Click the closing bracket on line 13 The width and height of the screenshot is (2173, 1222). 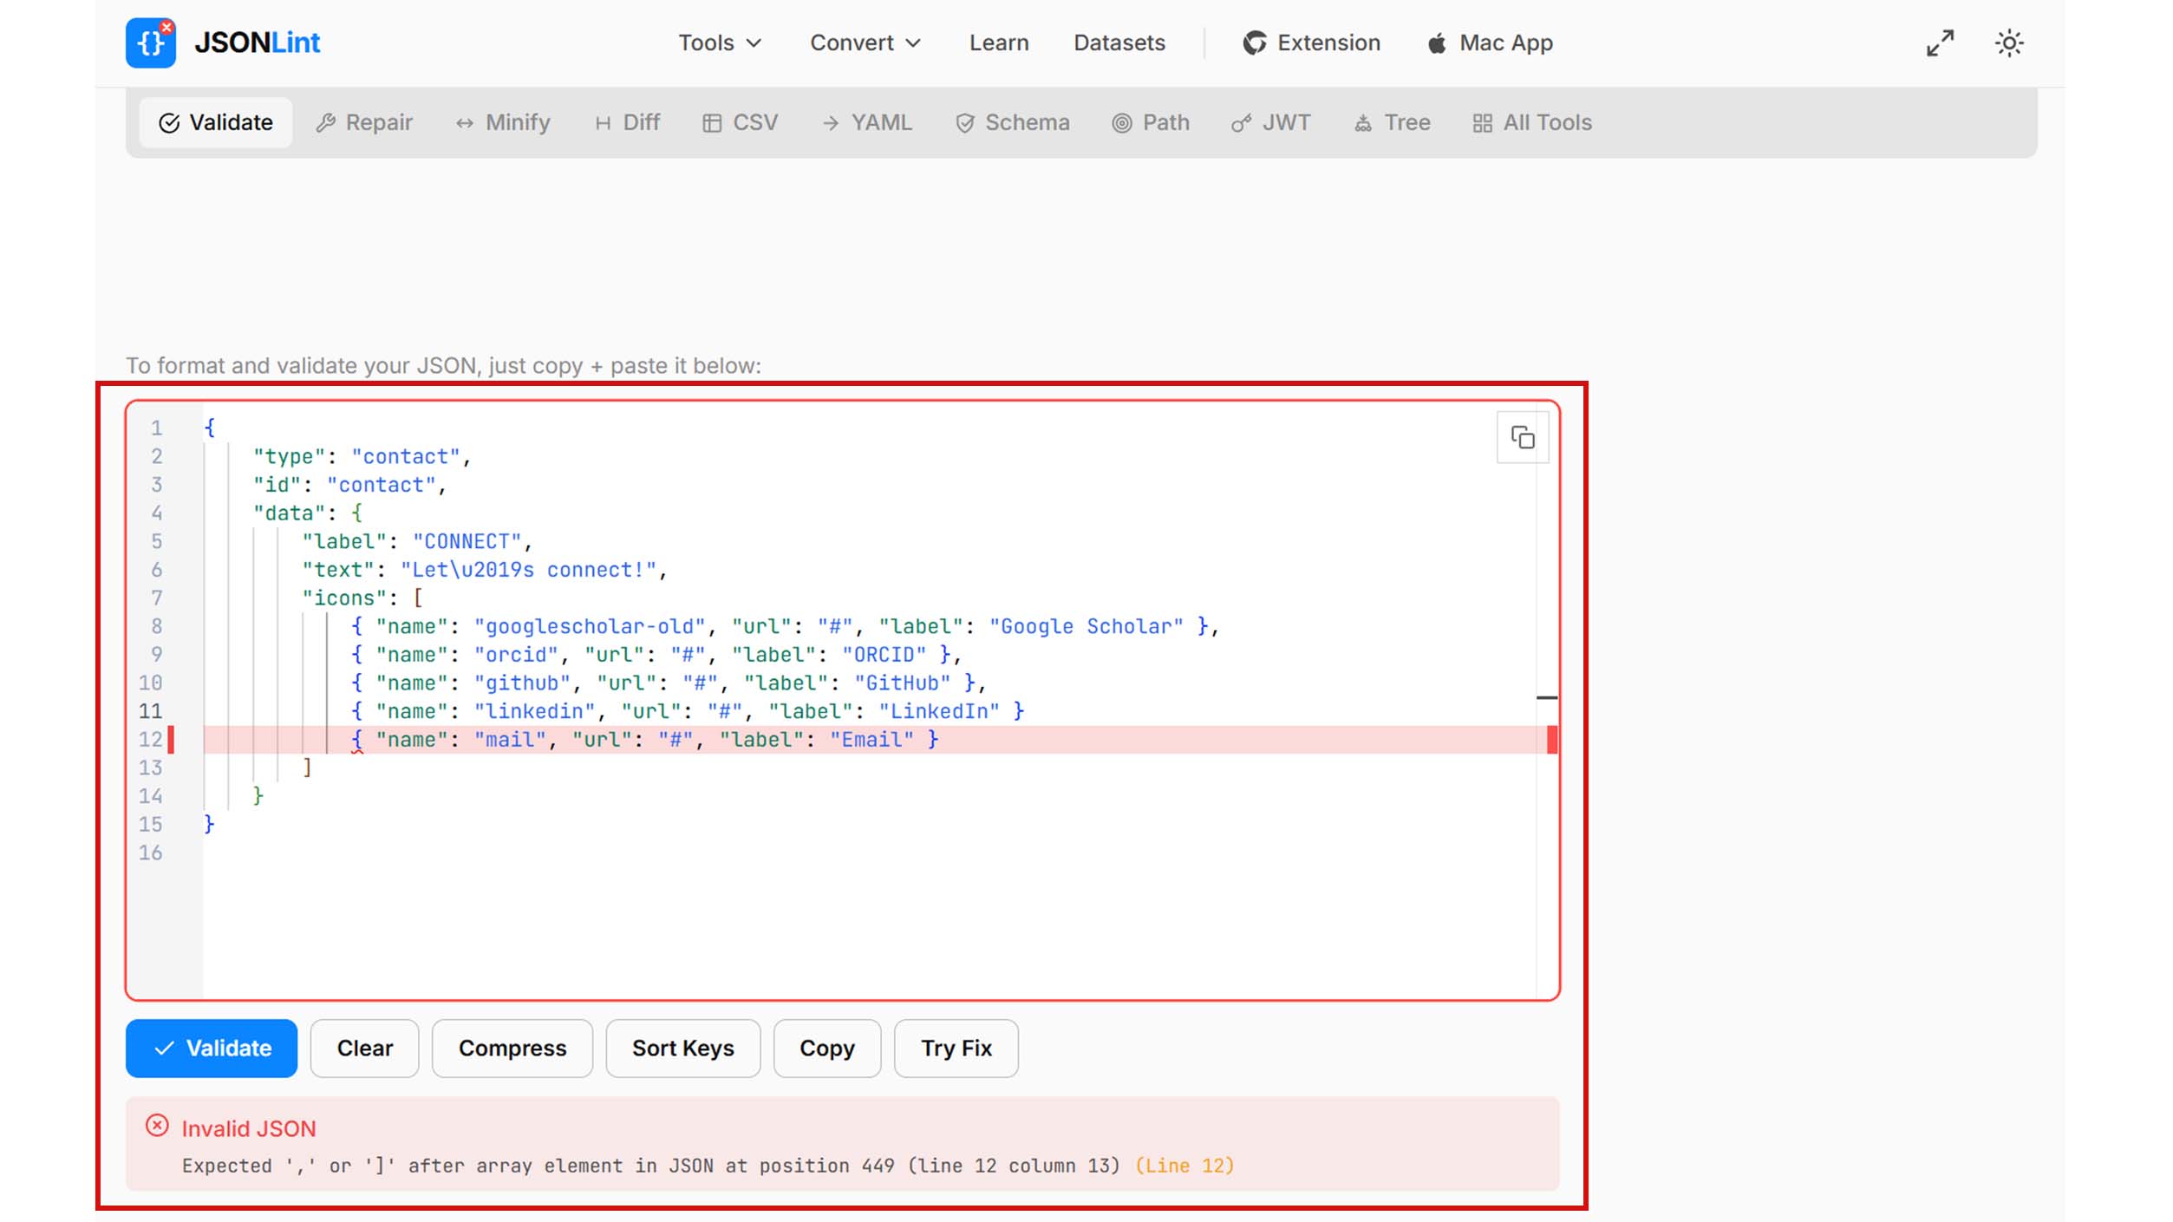pos(307,768)
